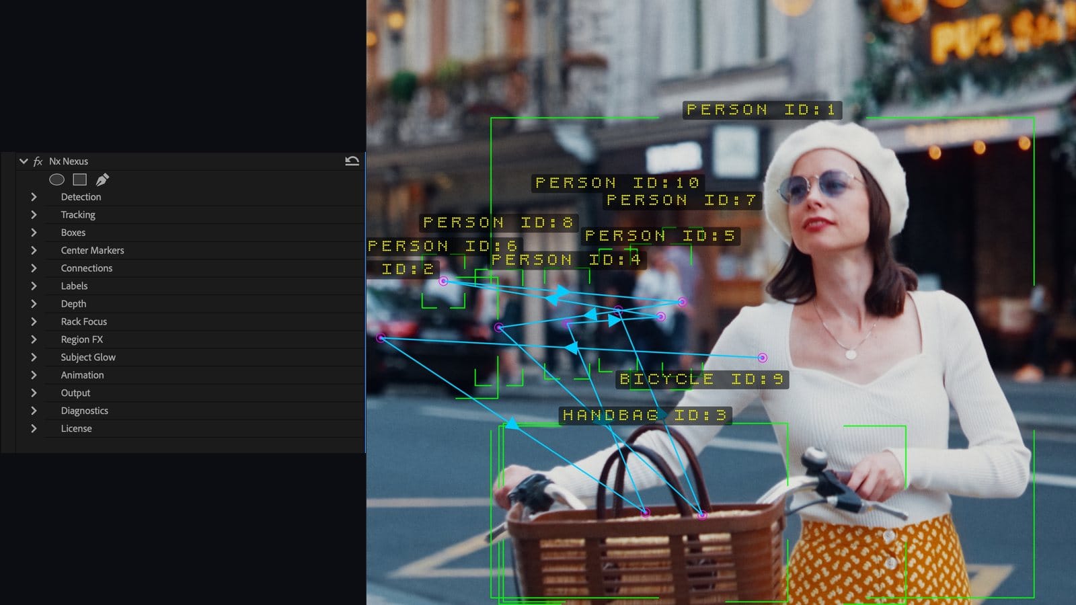Click the Detection property label
The width and height of the screenshot is (1076, 605).
coord(81,197)
